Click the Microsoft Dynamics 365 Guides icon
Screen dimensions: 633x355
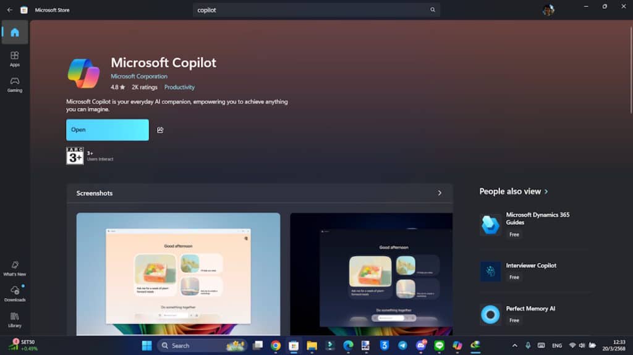coord(490,225)
